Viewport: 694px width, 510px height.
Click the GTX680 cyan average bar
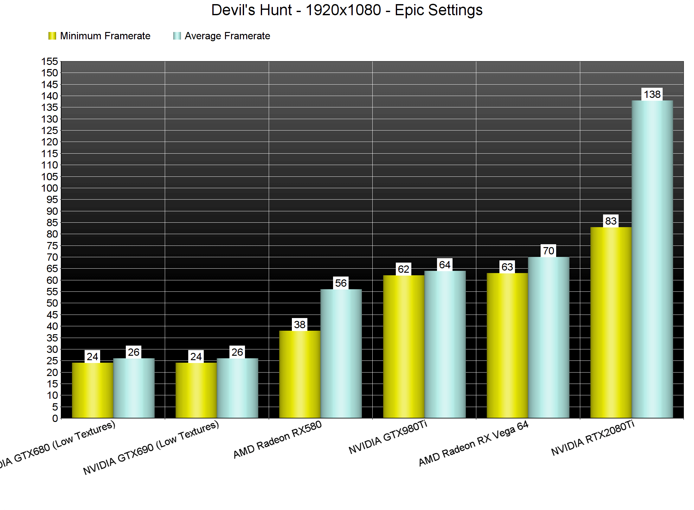134,388
